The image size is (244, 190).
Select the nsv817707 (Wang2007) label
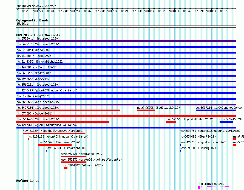coord(33,96)
